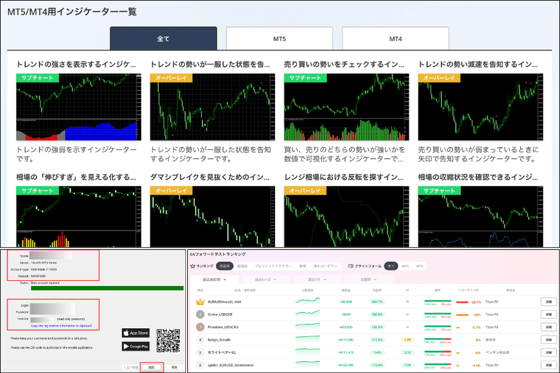Open 詳細 for the AUDUSDmacds_mt4 row

(x=549, y=302)
